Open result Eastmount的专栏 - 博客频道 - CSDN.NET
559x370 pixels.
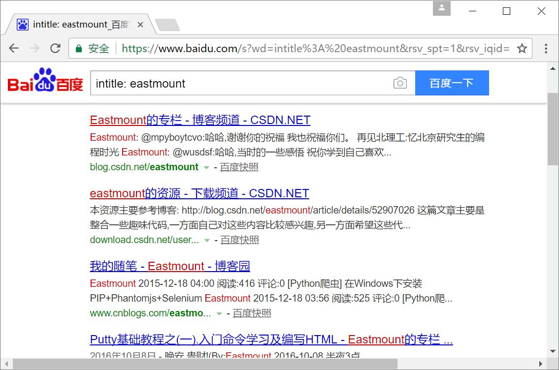pos(200,120)
